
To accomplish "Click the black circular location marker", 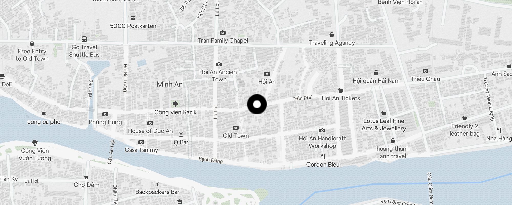I will [x=257, y=104].
